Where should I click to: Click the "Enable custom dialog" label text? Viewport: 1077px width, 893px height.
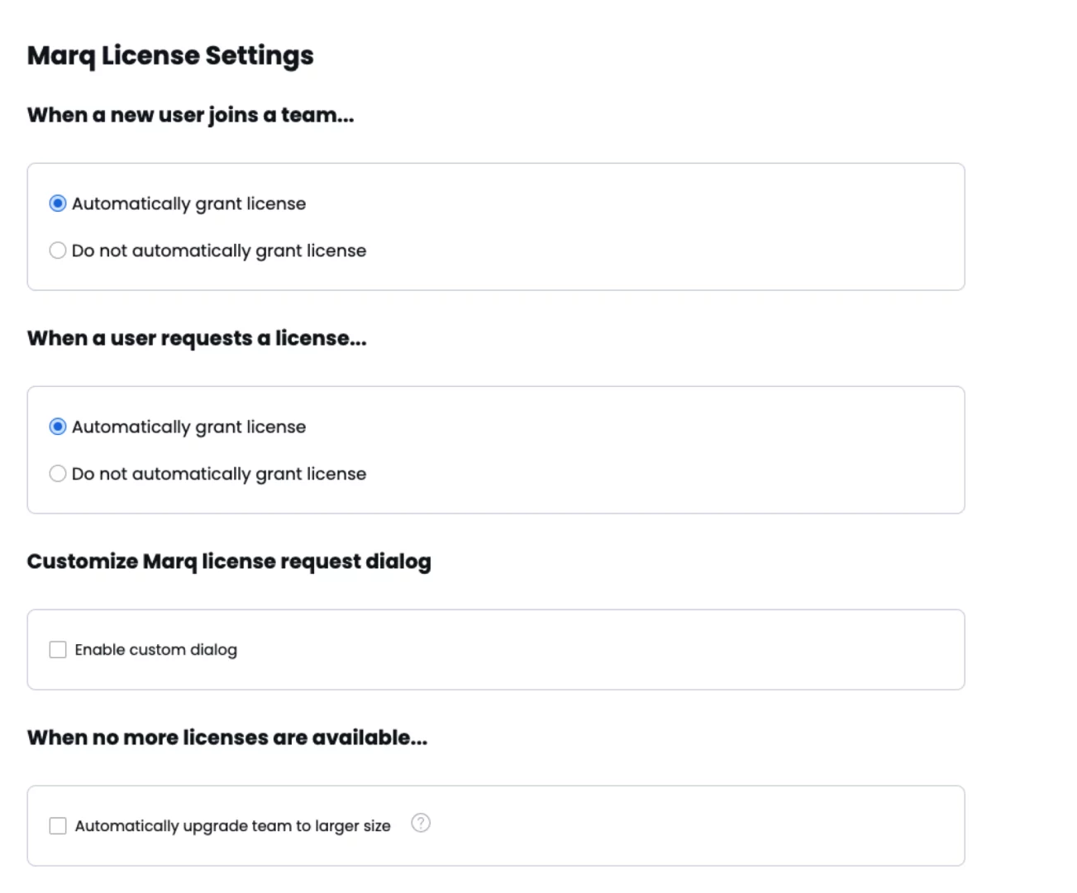155,649
